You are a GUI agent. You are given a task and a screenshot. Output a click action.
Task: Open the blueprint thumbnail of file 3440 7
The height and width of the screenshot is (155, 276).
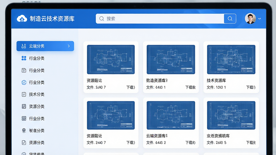tap(111, 59)
